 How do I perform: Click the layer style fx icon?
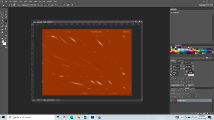pyautogui.click(x=195, y=113)
